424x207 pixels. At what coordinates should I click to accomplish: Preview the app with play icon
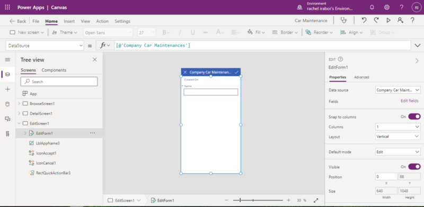[388, 20]
